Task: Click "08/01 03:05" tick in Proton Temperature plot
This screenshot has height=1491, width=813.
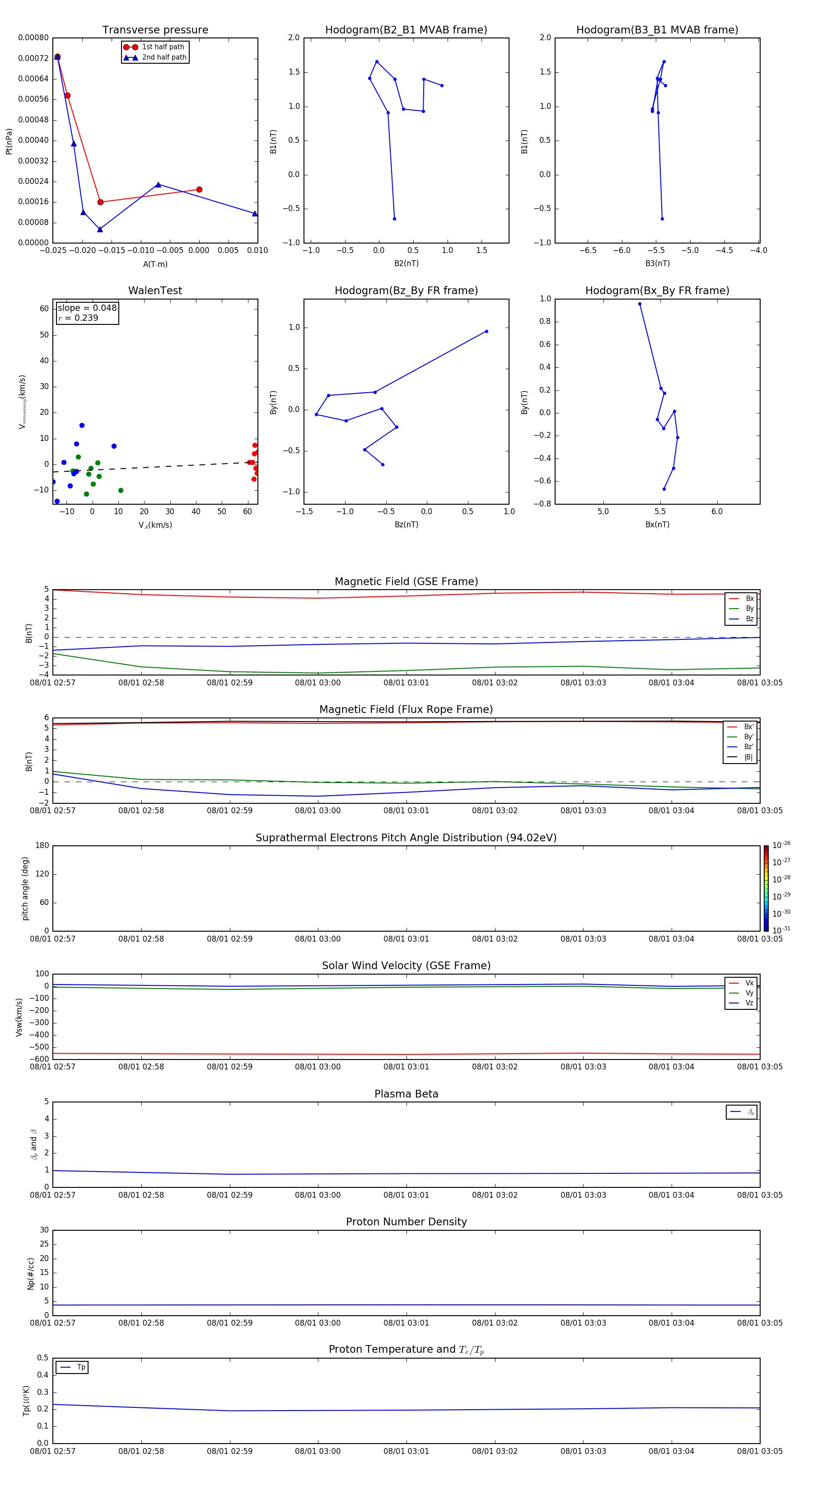Action: pos(760,1451)
